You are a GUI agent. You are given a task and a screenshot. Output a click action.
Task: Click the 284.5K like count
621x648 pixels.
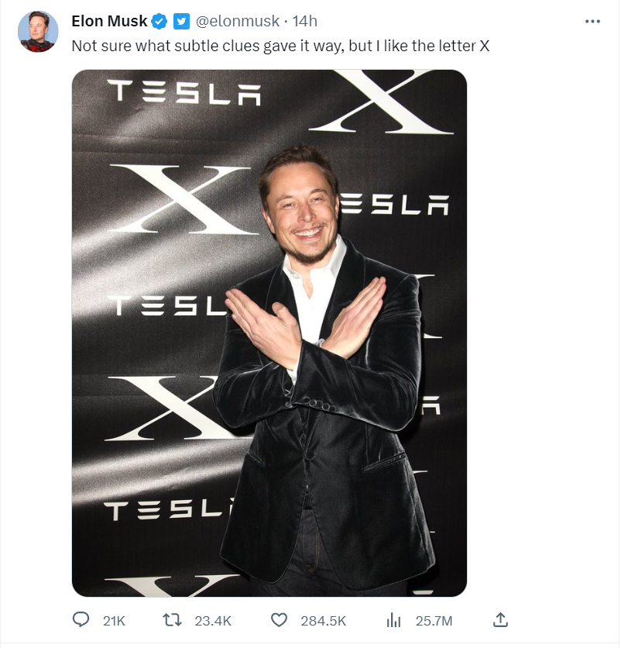pos(324,621)
